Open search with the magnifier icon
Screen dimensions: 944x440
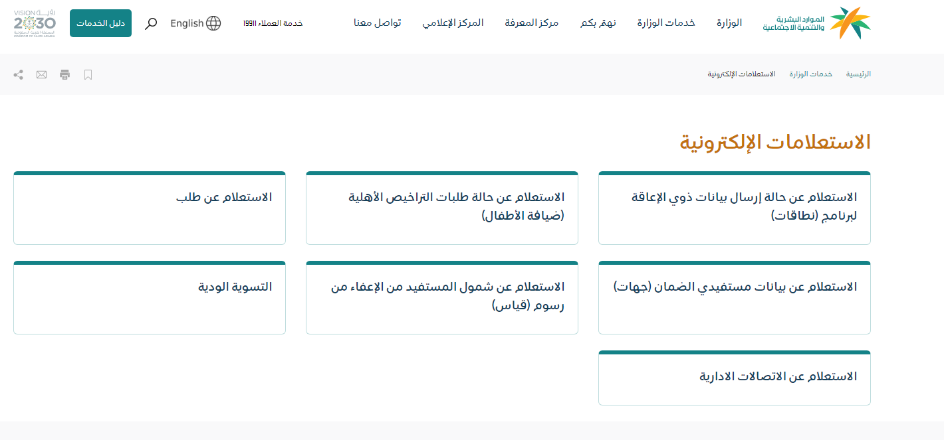click(151, 24)
